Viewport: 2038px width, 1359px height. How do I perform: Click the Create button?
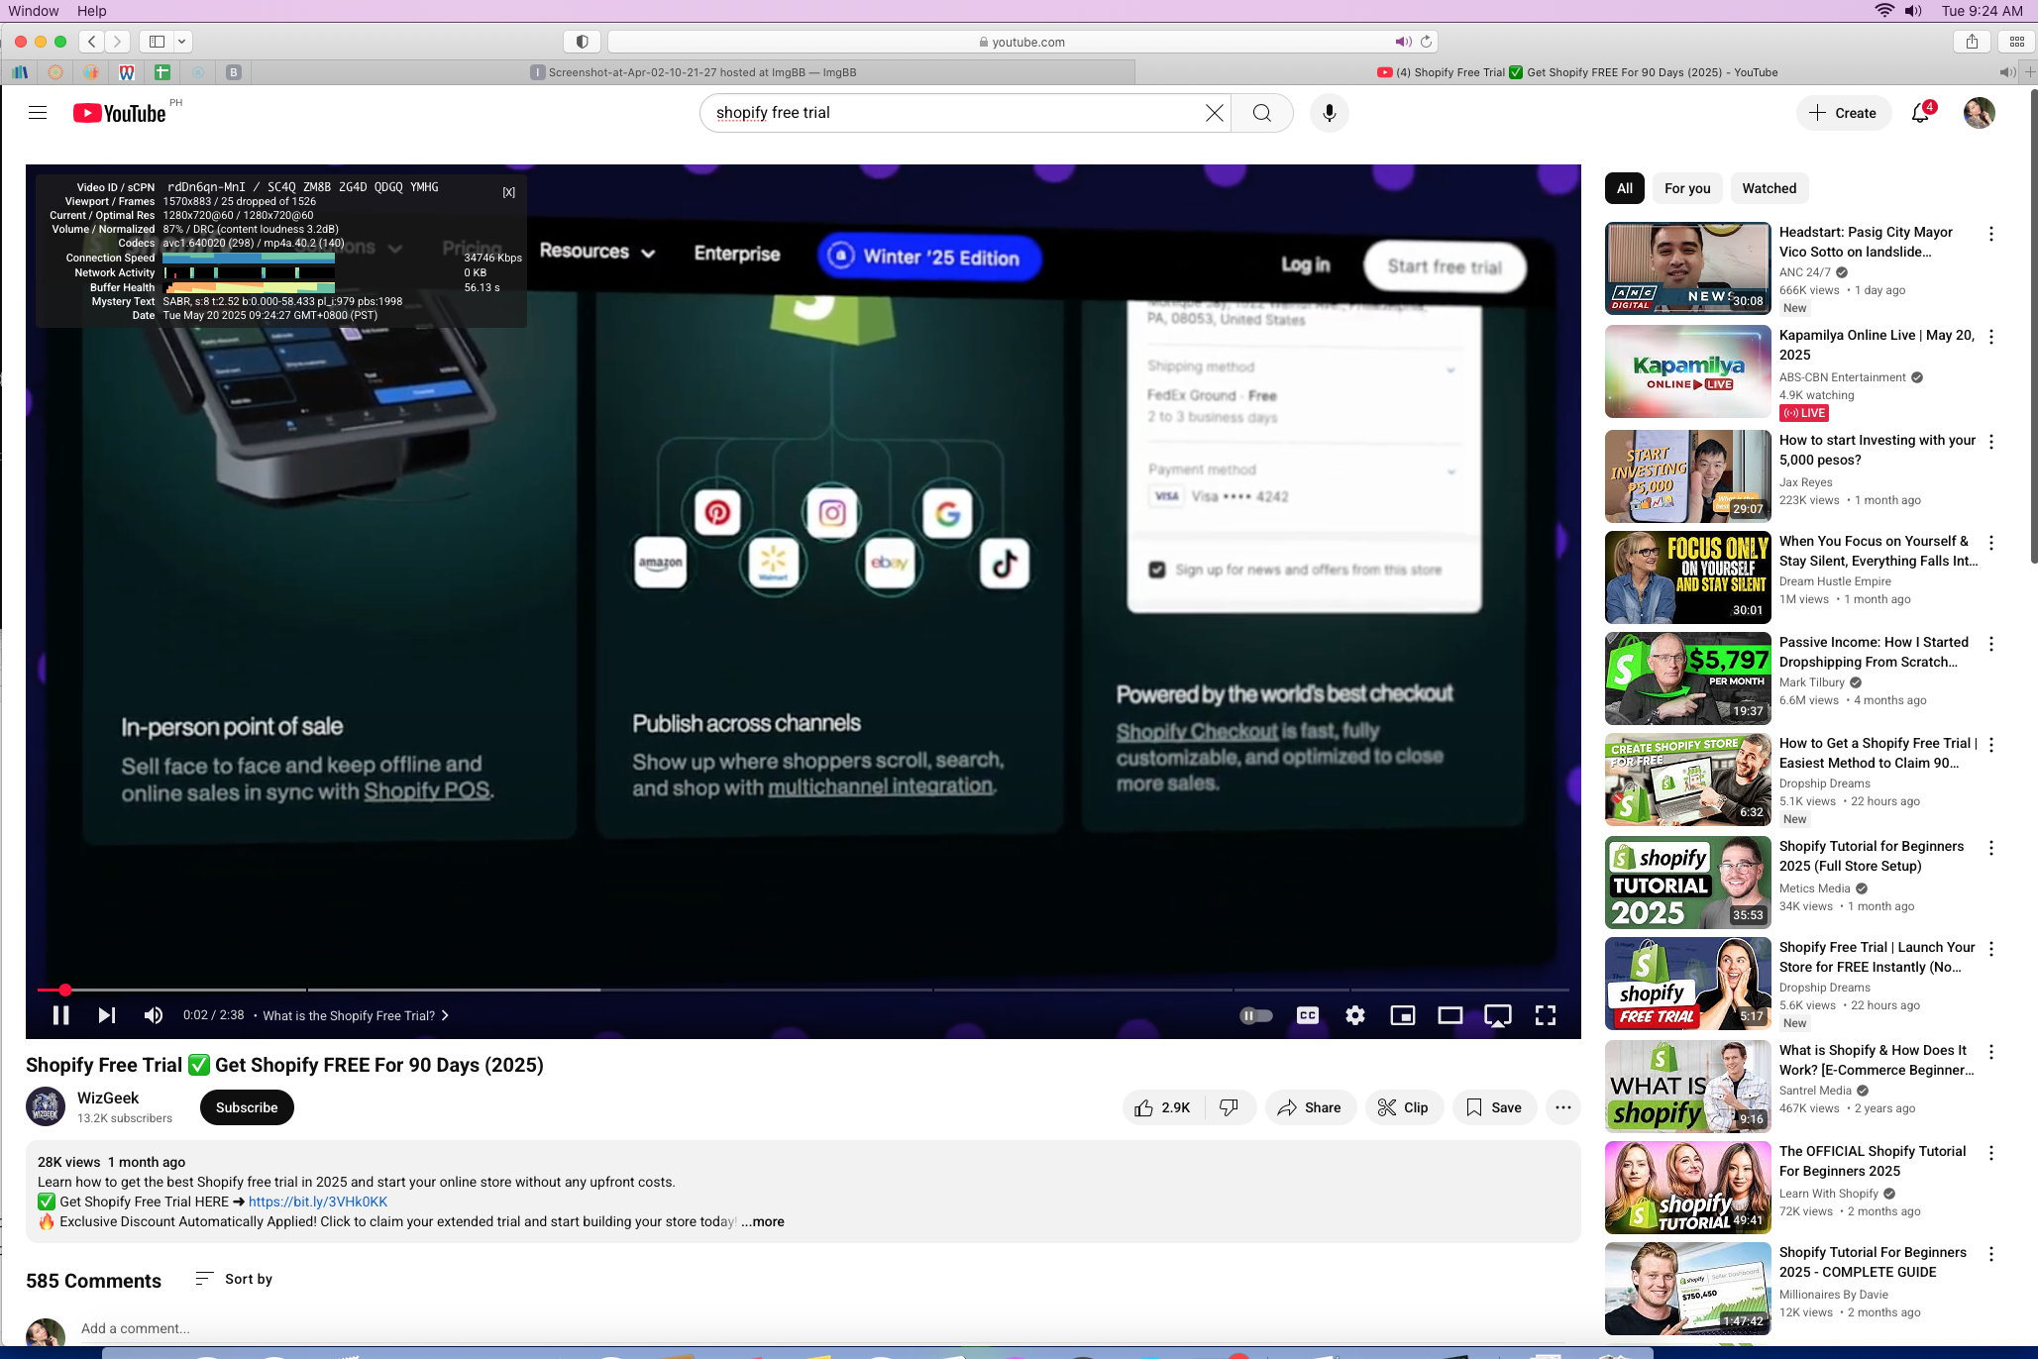1843,113
